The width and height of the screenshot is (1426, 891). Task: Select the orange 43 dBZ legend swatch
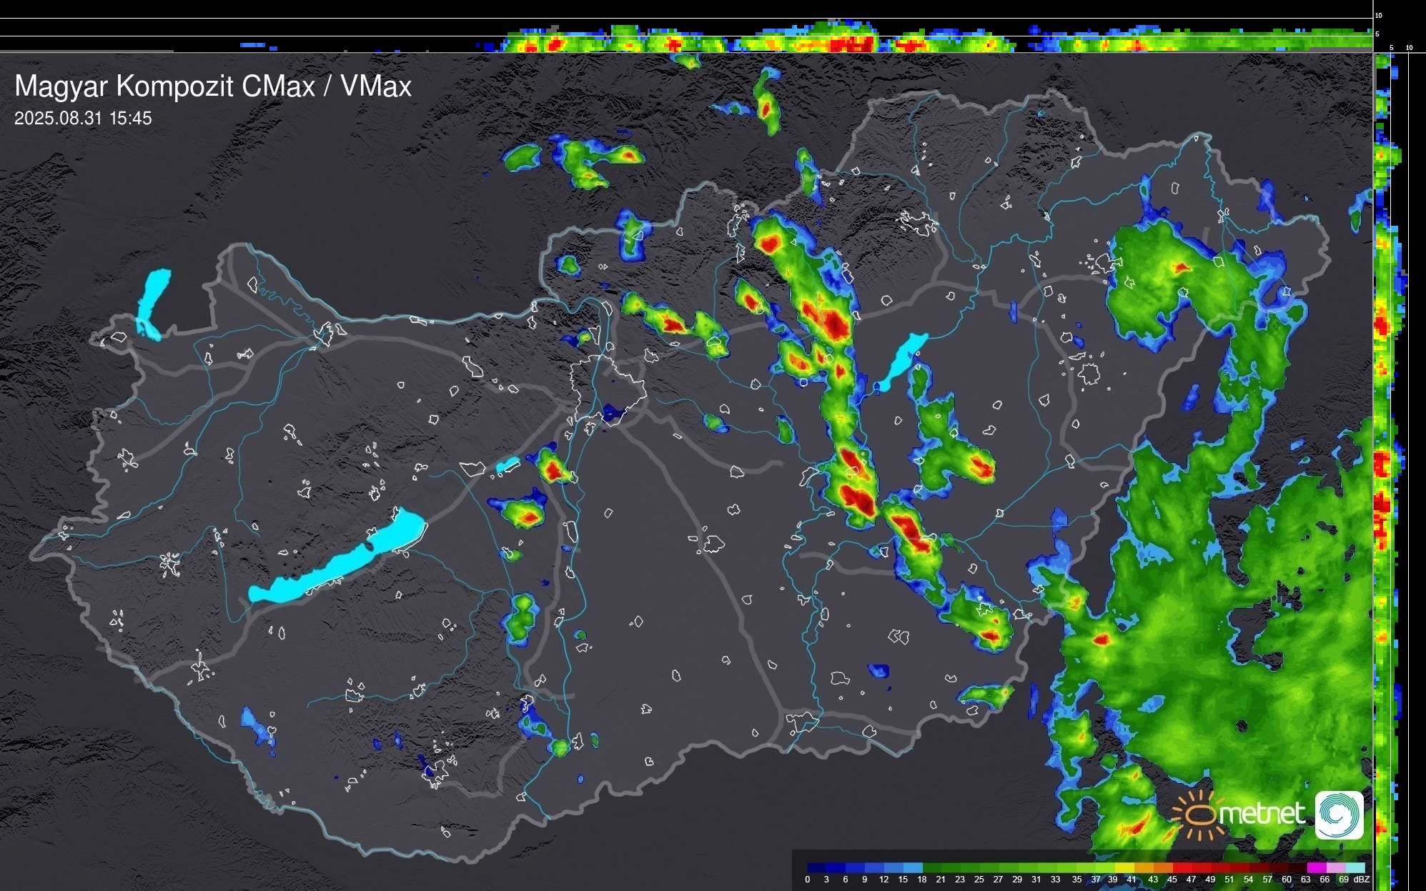(x=1163, y=867)
